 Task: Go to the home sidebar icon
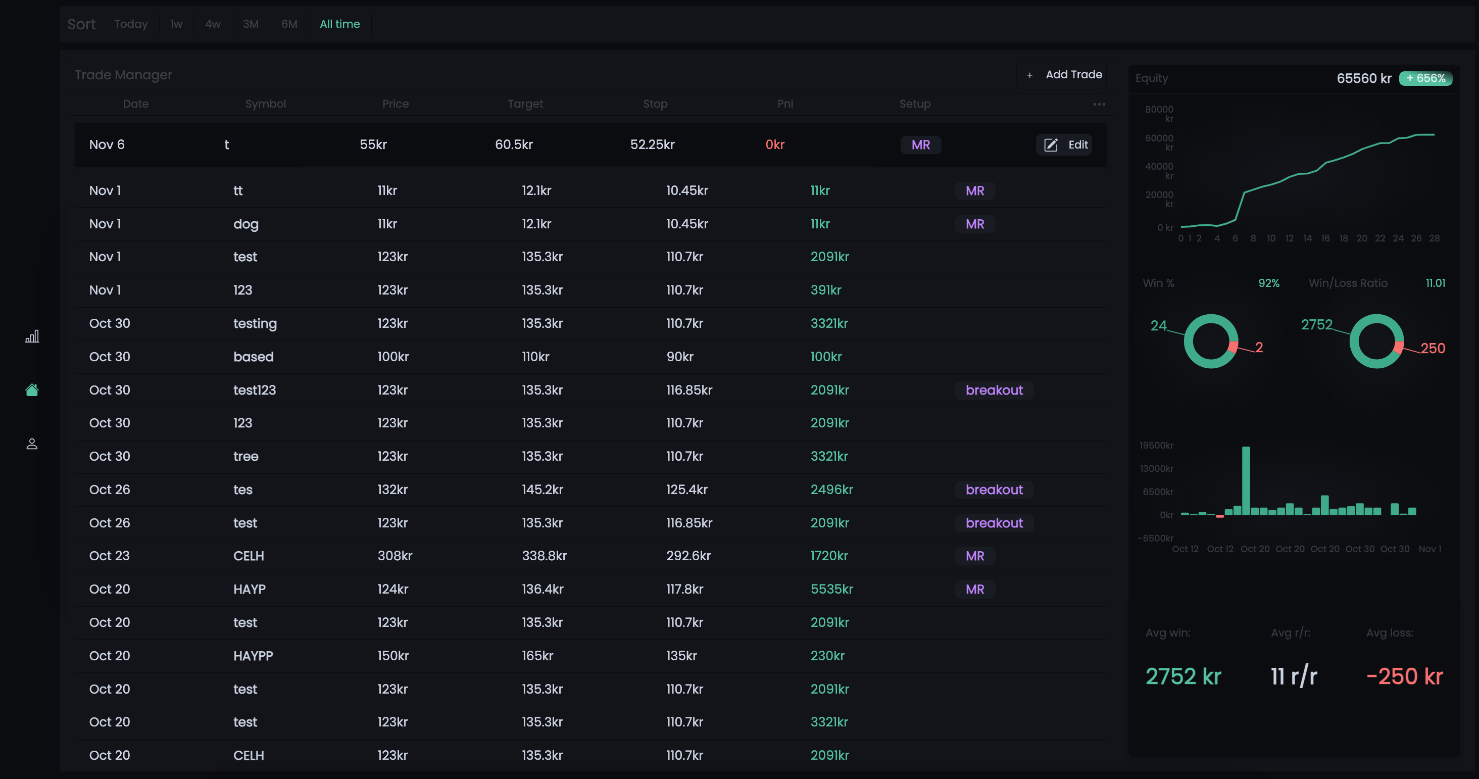coord(32,391)
